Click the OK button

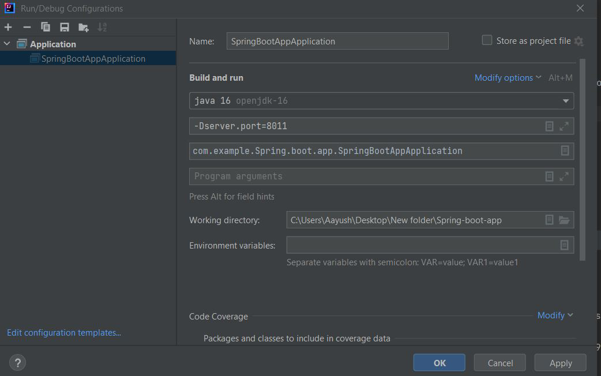coord(440,363)
